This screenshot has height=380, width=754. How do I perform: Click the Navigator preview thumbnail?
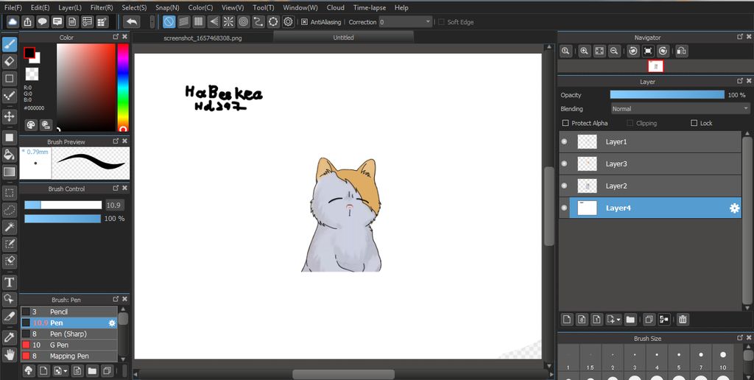655,66
